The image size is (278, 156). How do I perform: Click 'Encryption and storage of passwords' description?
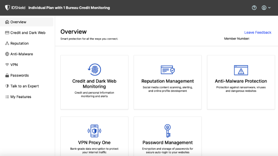click(168, 150)
